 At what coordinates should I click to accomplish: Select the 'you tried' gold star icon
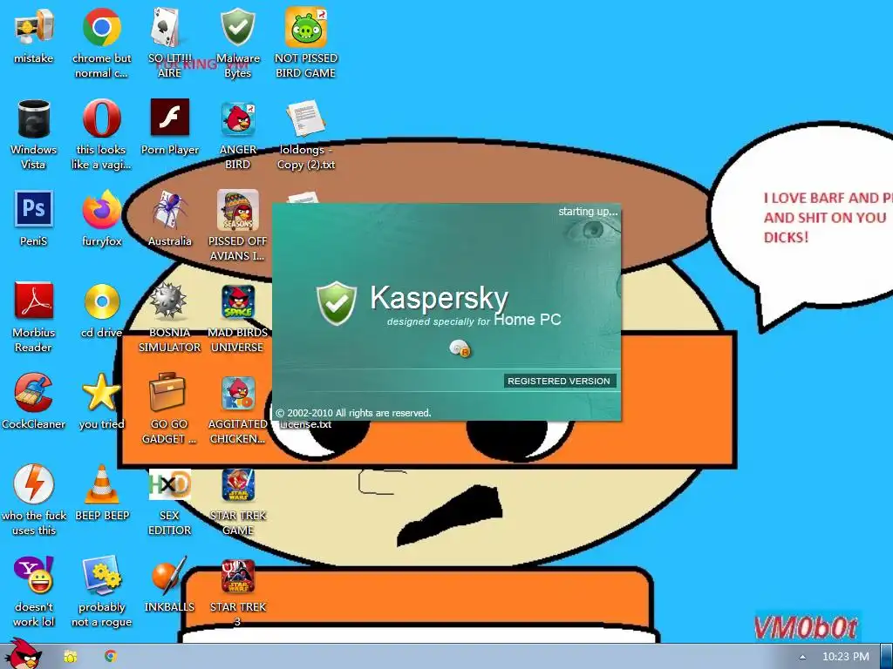101,392
